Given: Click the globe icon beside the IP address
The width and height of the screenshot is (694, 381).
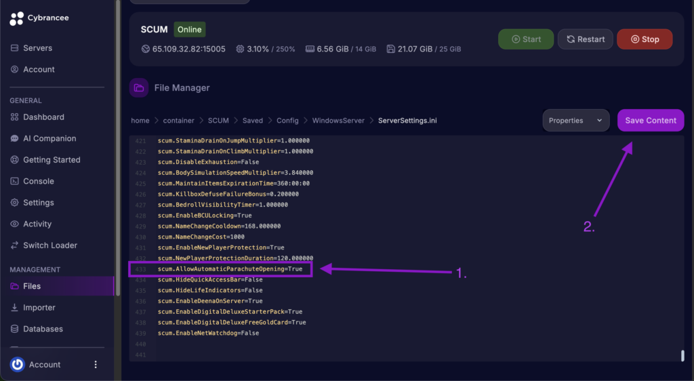Looking at the screenshot, I should [x=145, y=49].
